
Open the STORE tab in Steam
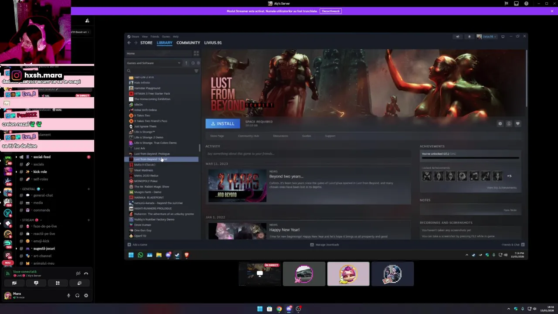pos(146,43)
